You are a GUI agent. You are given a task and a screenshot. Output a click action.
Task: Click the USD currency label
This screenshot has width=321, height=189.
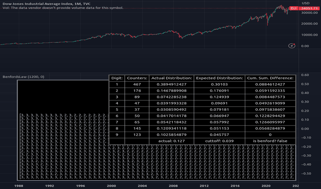click(x=306, y=3)
